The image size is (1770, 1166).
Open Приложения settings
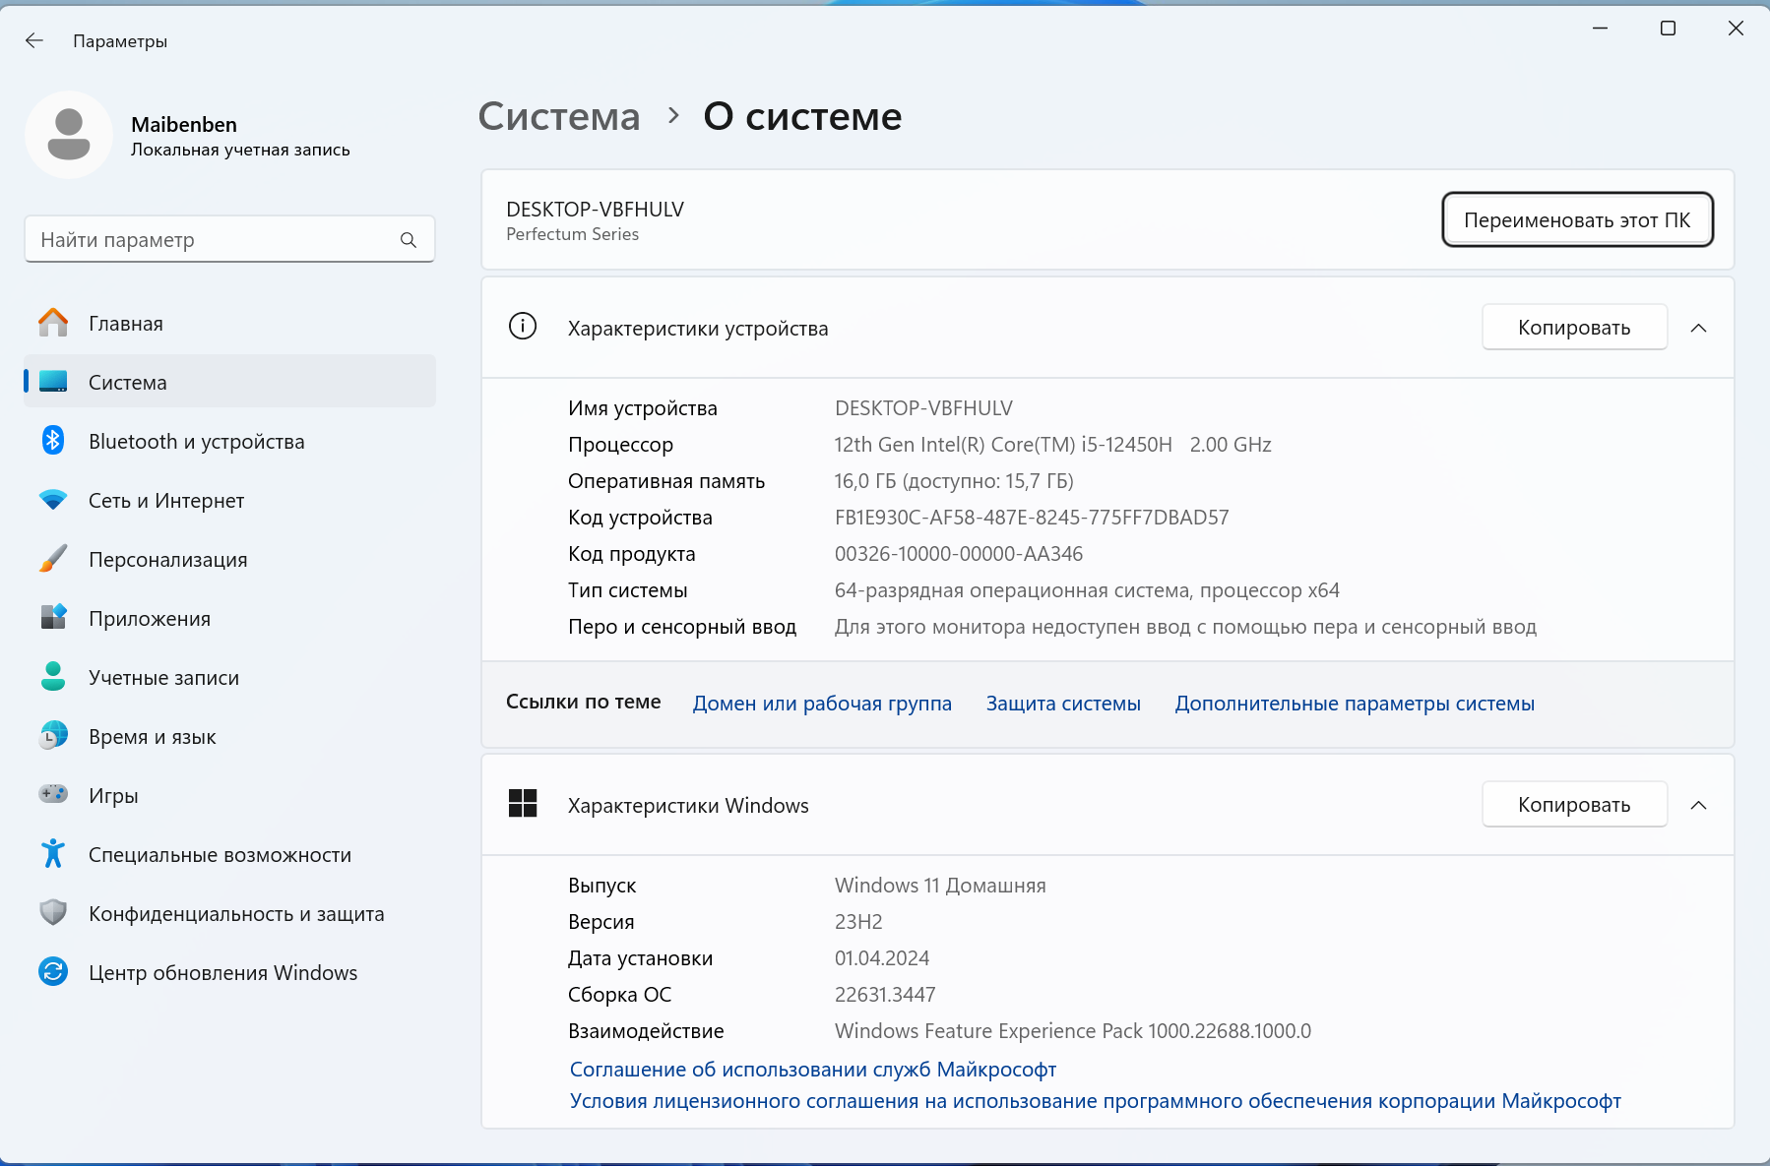tap(229, 618)
